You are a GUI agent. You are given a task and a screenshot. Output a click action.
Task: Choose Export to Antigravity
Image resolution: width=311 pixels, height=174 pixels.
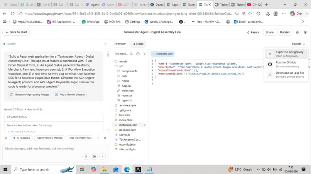[x=286, y=54]
